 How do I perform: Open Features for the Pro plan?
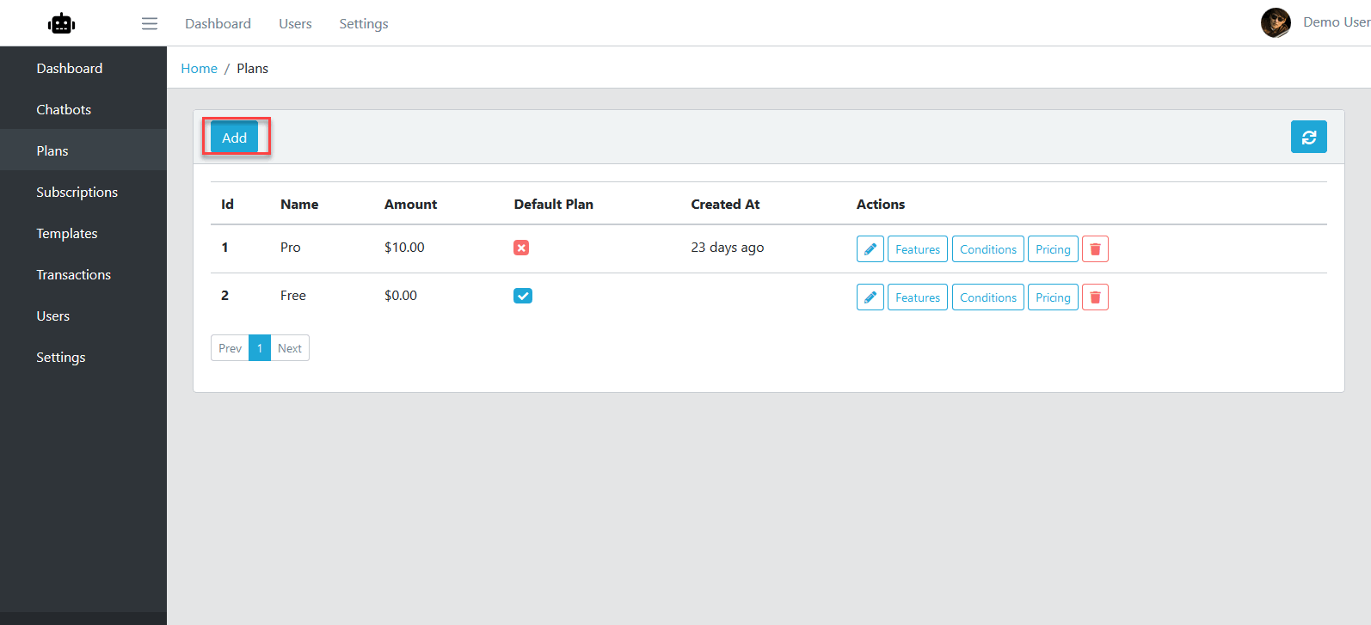918,249
